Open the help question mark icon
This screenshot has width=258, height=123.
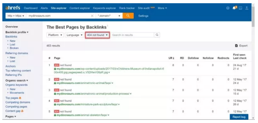(228, 8)
